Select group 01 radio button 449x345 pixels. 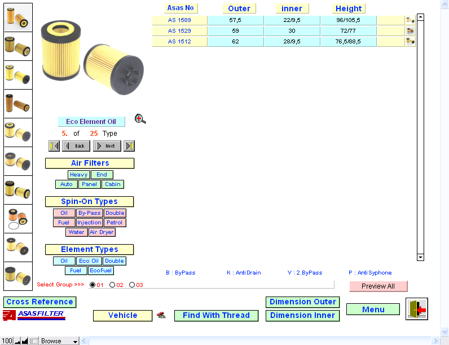click(x=93, y=285)
